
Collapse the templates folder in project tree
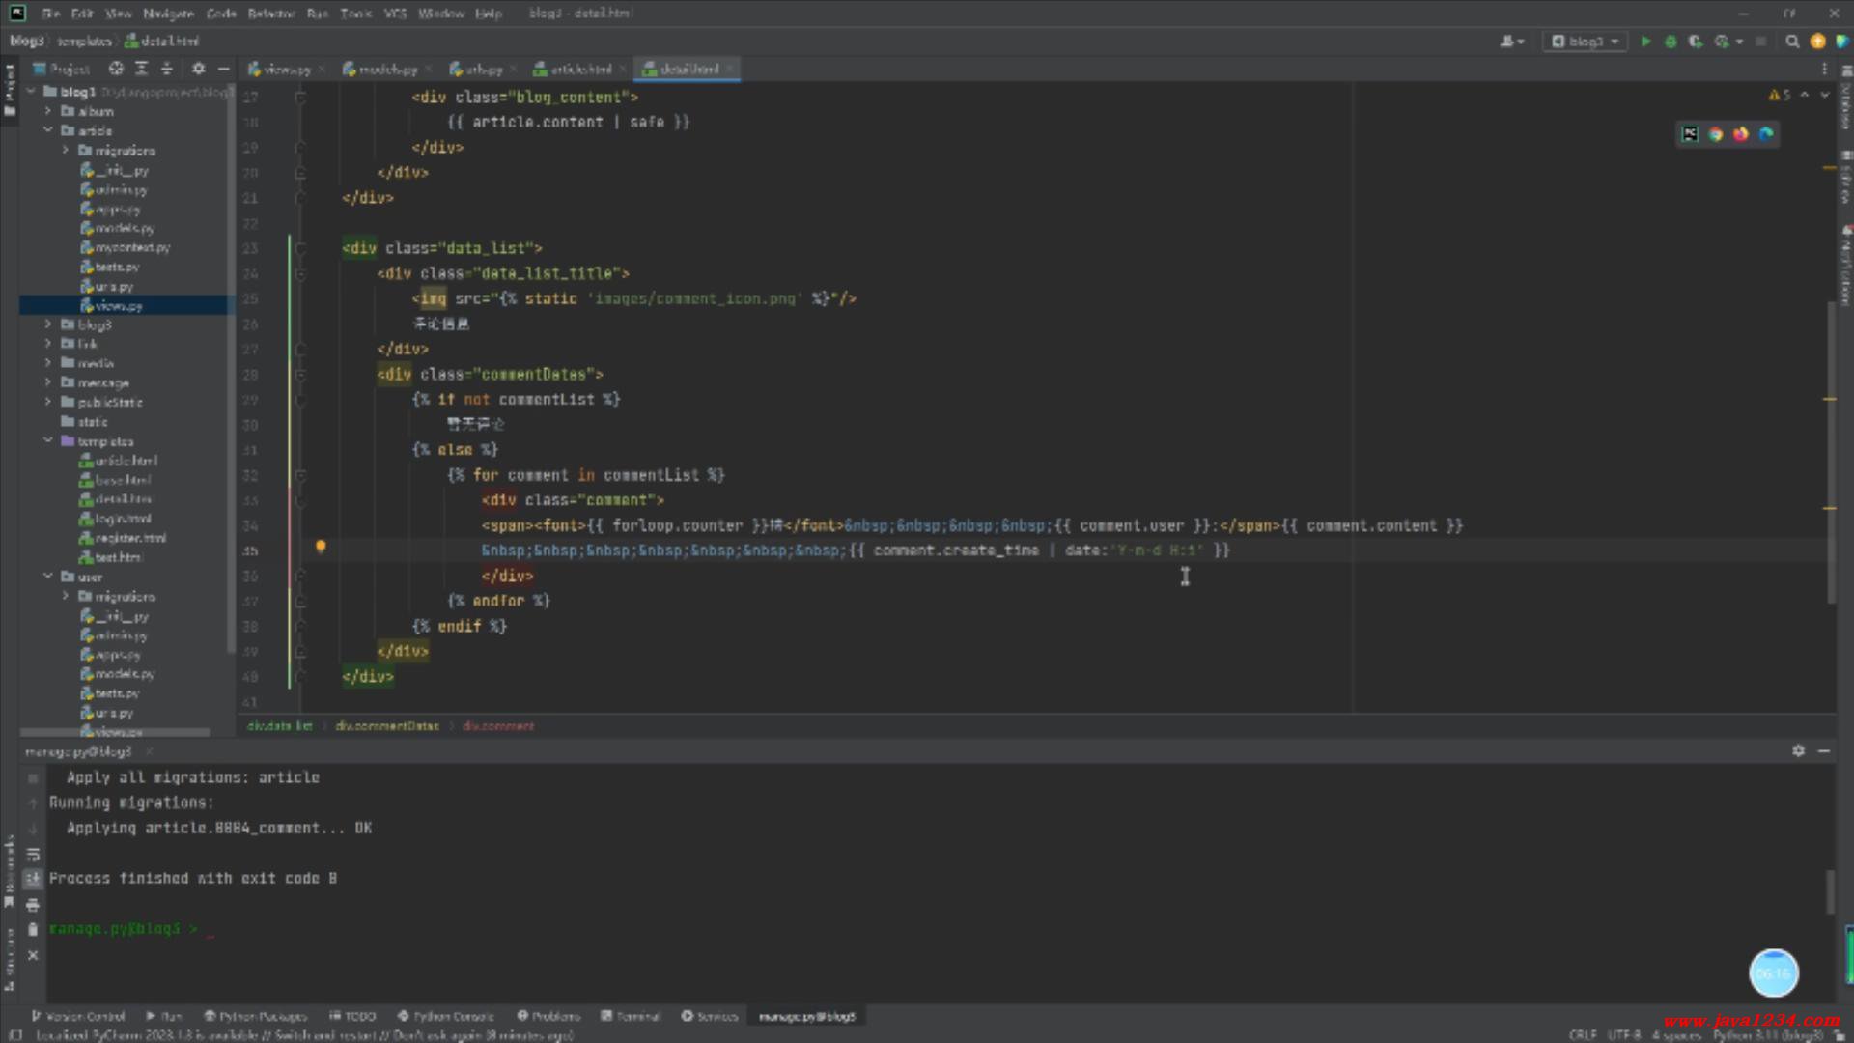point(48,441)
